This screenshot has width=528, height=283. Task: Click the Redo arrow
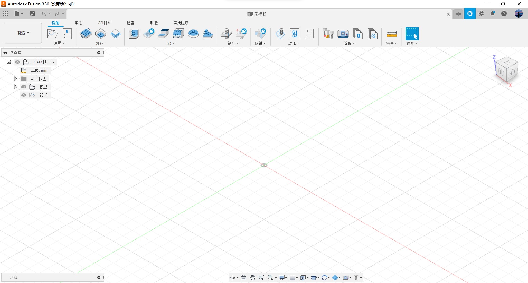click(x=57, y=13)
